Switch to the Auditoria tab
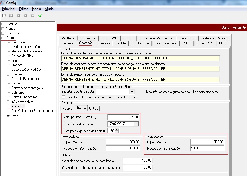The height and width of the screenshot is (176, 247). tap(68, 38)
